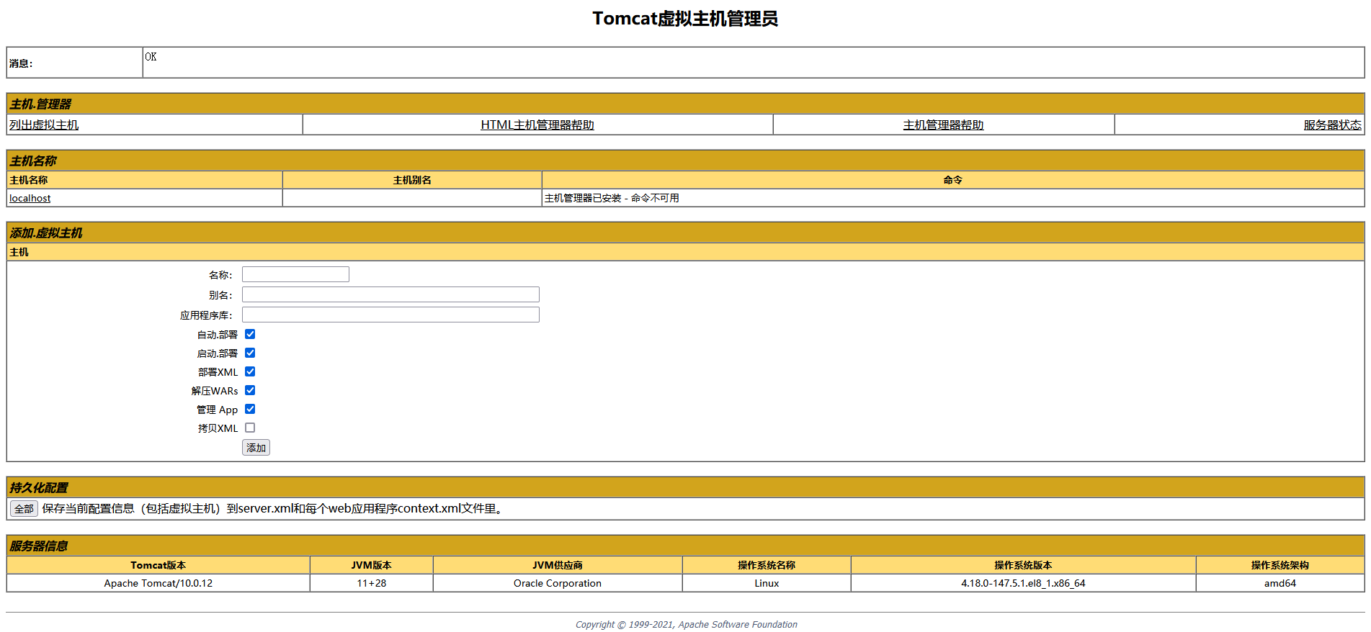Click the JVM版本 column header
1371x632 pixels.
(372, 565)
